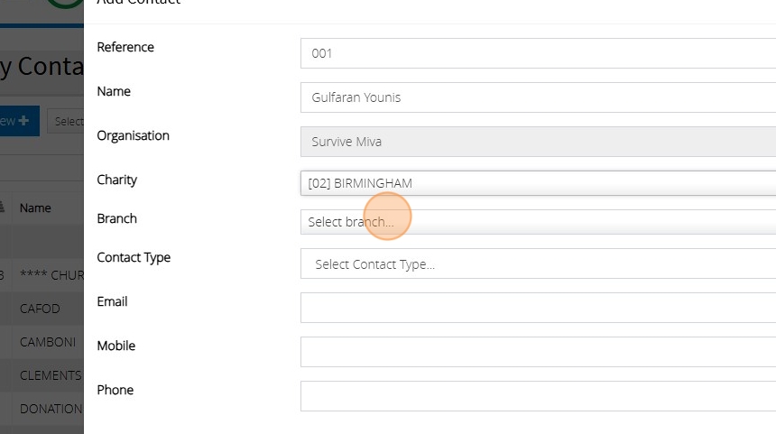The image size is (776, 434).
Task: Expand the Select Contact Type dropdown
Action: click(538, 264)
